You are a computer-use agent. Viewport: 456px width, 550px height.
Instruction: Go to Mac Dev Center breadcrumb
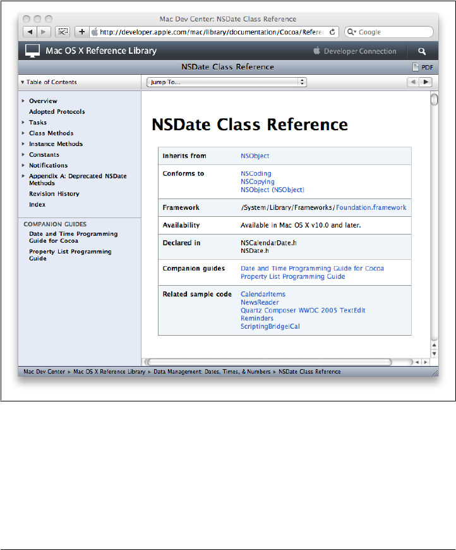click(44, 372)
